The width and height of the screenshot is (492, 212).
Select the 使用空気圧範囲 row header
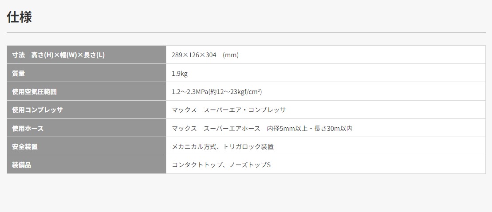(x=87, y=91)
